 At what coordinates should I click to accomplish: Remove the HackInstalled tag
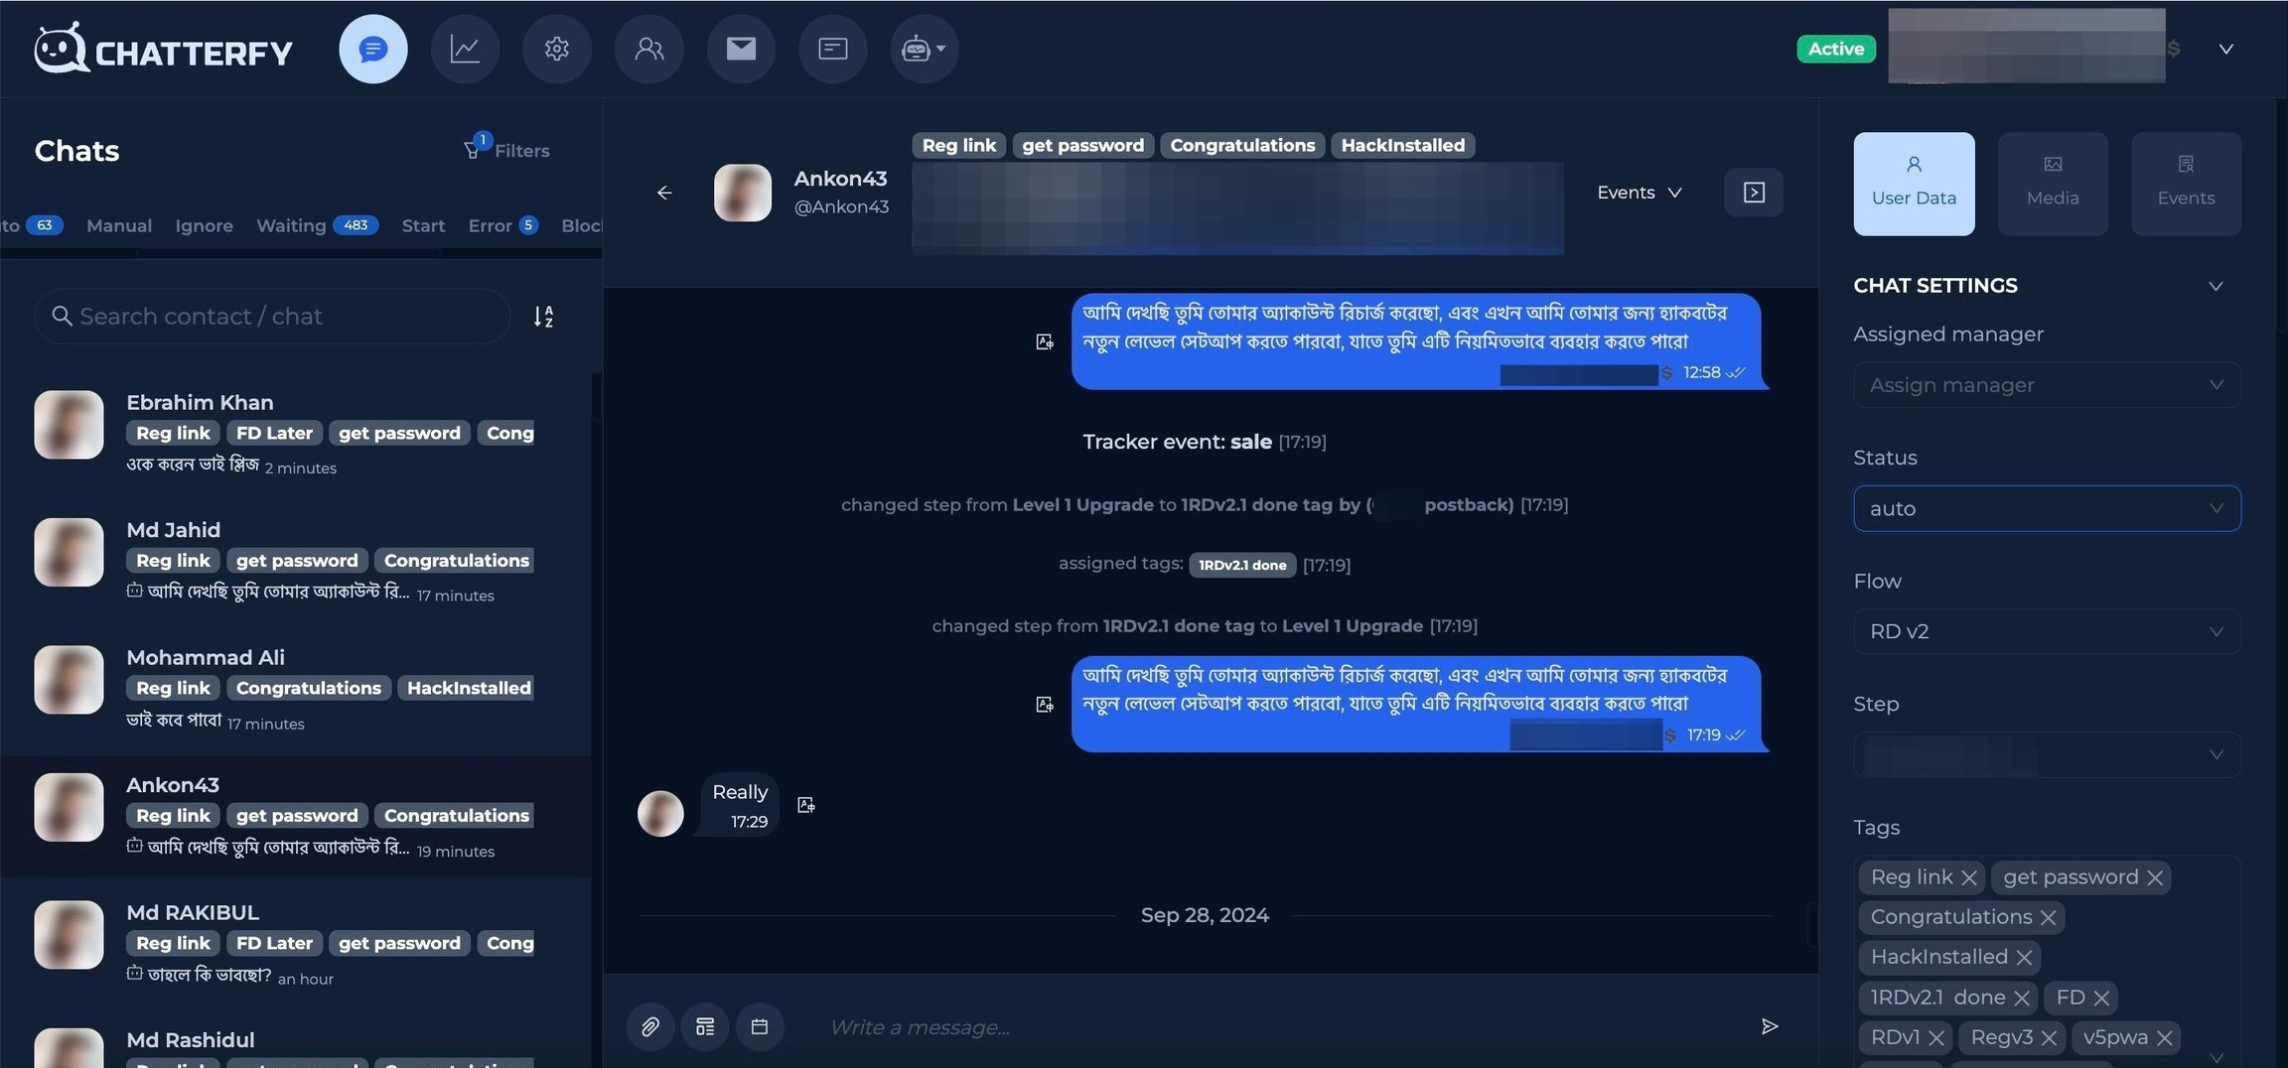point(2024,958)
